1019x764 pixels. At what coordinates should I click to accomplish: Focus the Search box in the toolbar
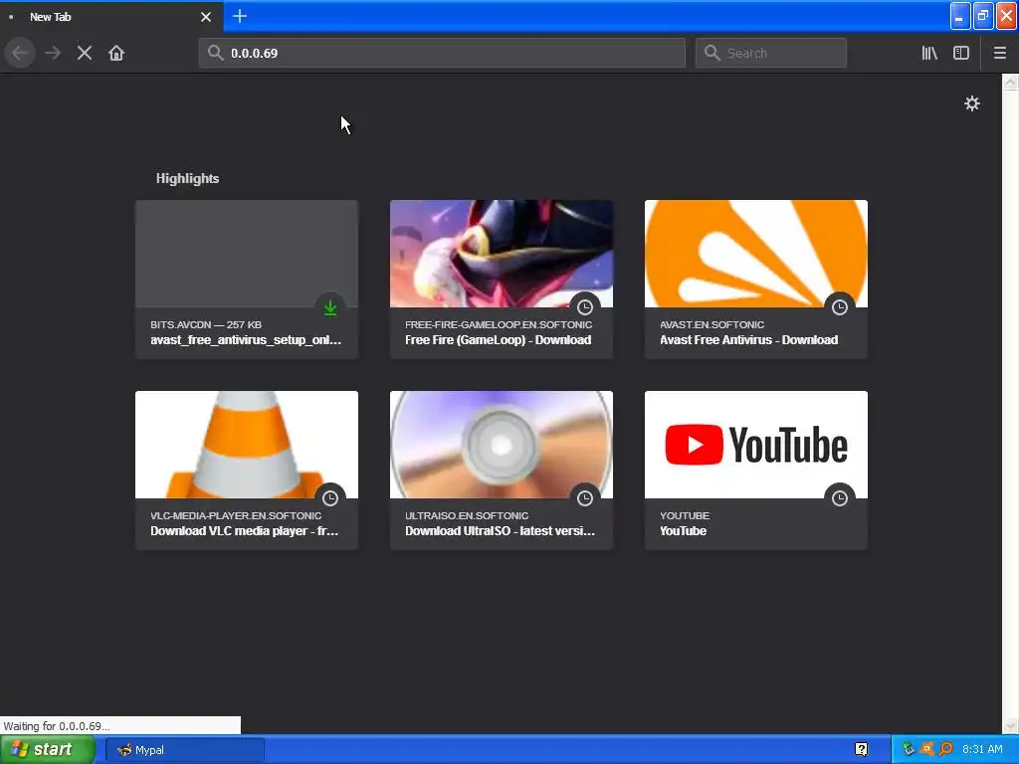tap(771, 53)
